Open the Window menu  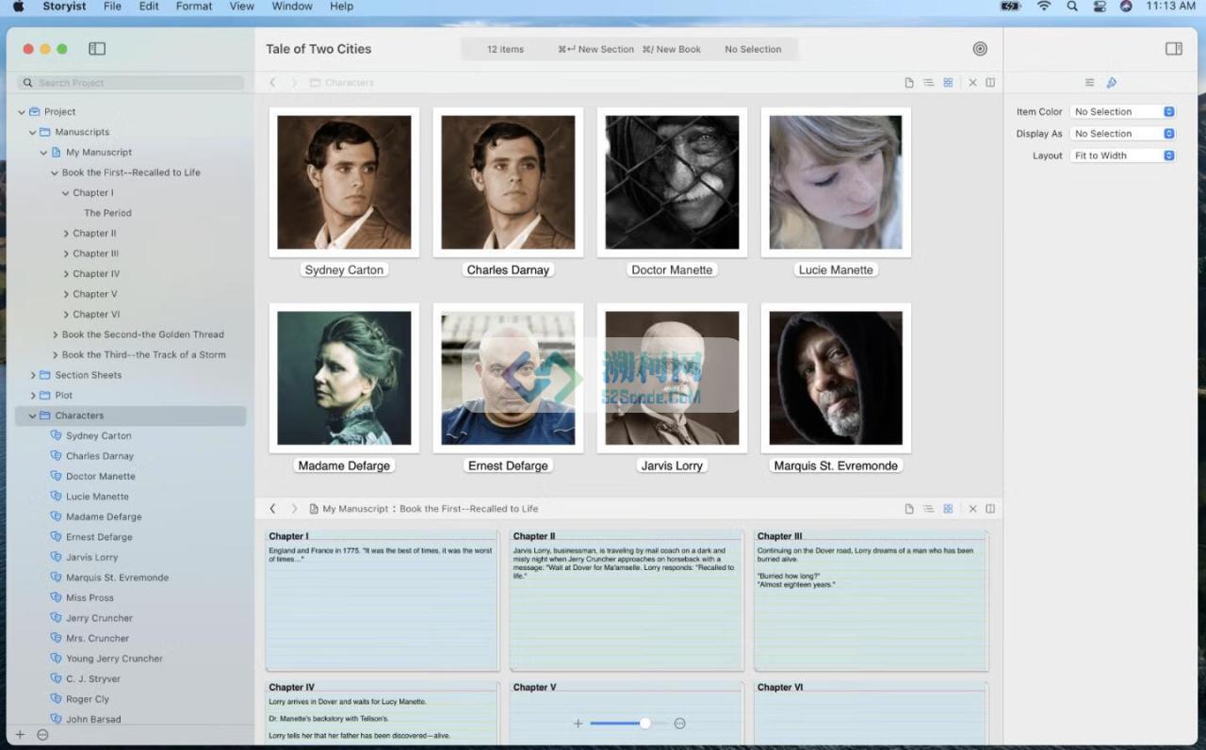pos(292,6)
